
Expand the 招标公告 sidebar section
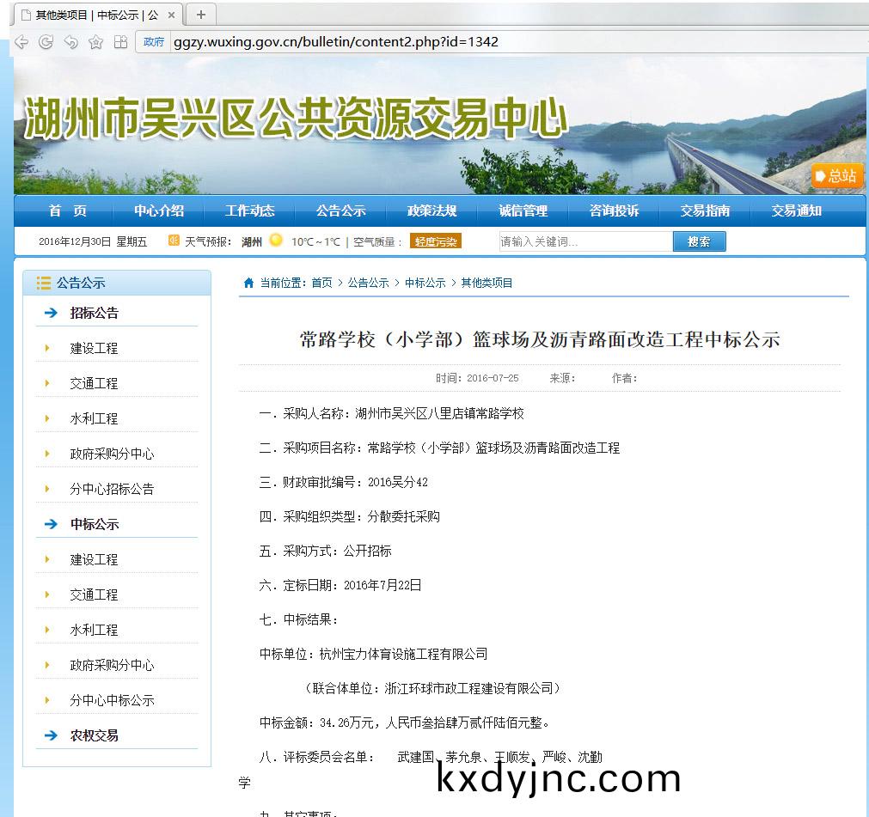coord(94,313)
